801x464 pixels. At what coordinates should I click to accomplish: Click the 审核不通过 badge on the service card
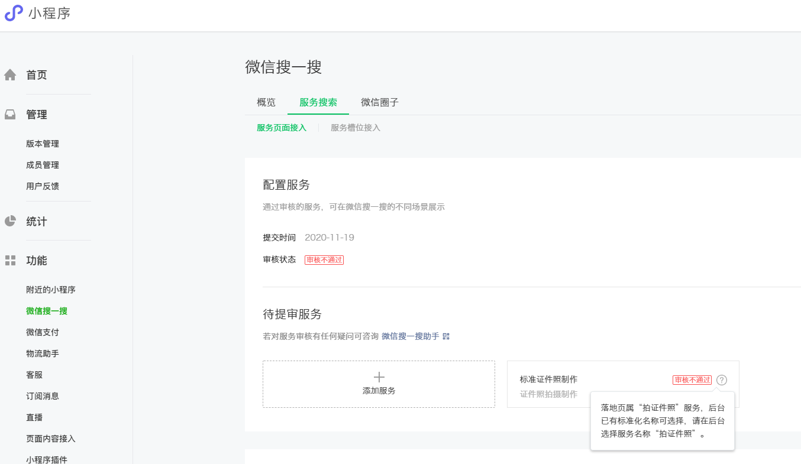(x=692, y=380)
